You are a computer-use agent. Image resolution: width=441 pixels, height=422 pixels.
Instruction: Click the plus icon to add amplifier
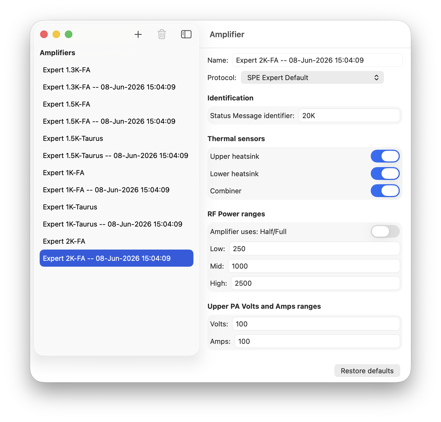click(138, 34)
